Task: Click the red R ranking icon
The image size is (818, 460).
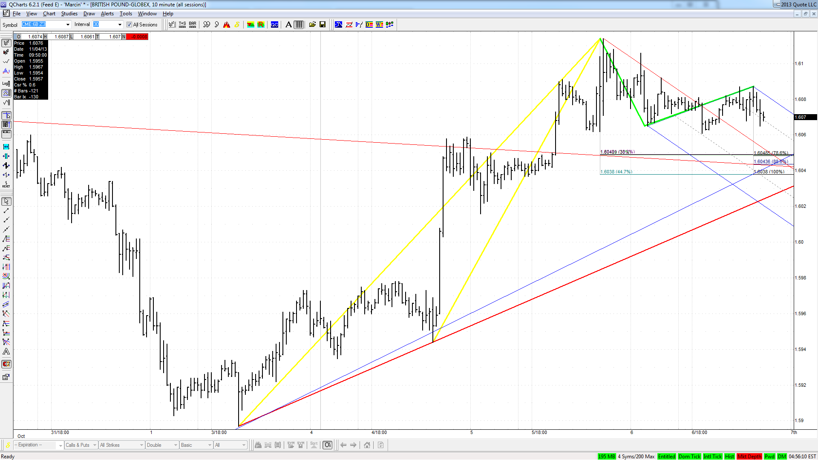Action: tap(261, 25)
